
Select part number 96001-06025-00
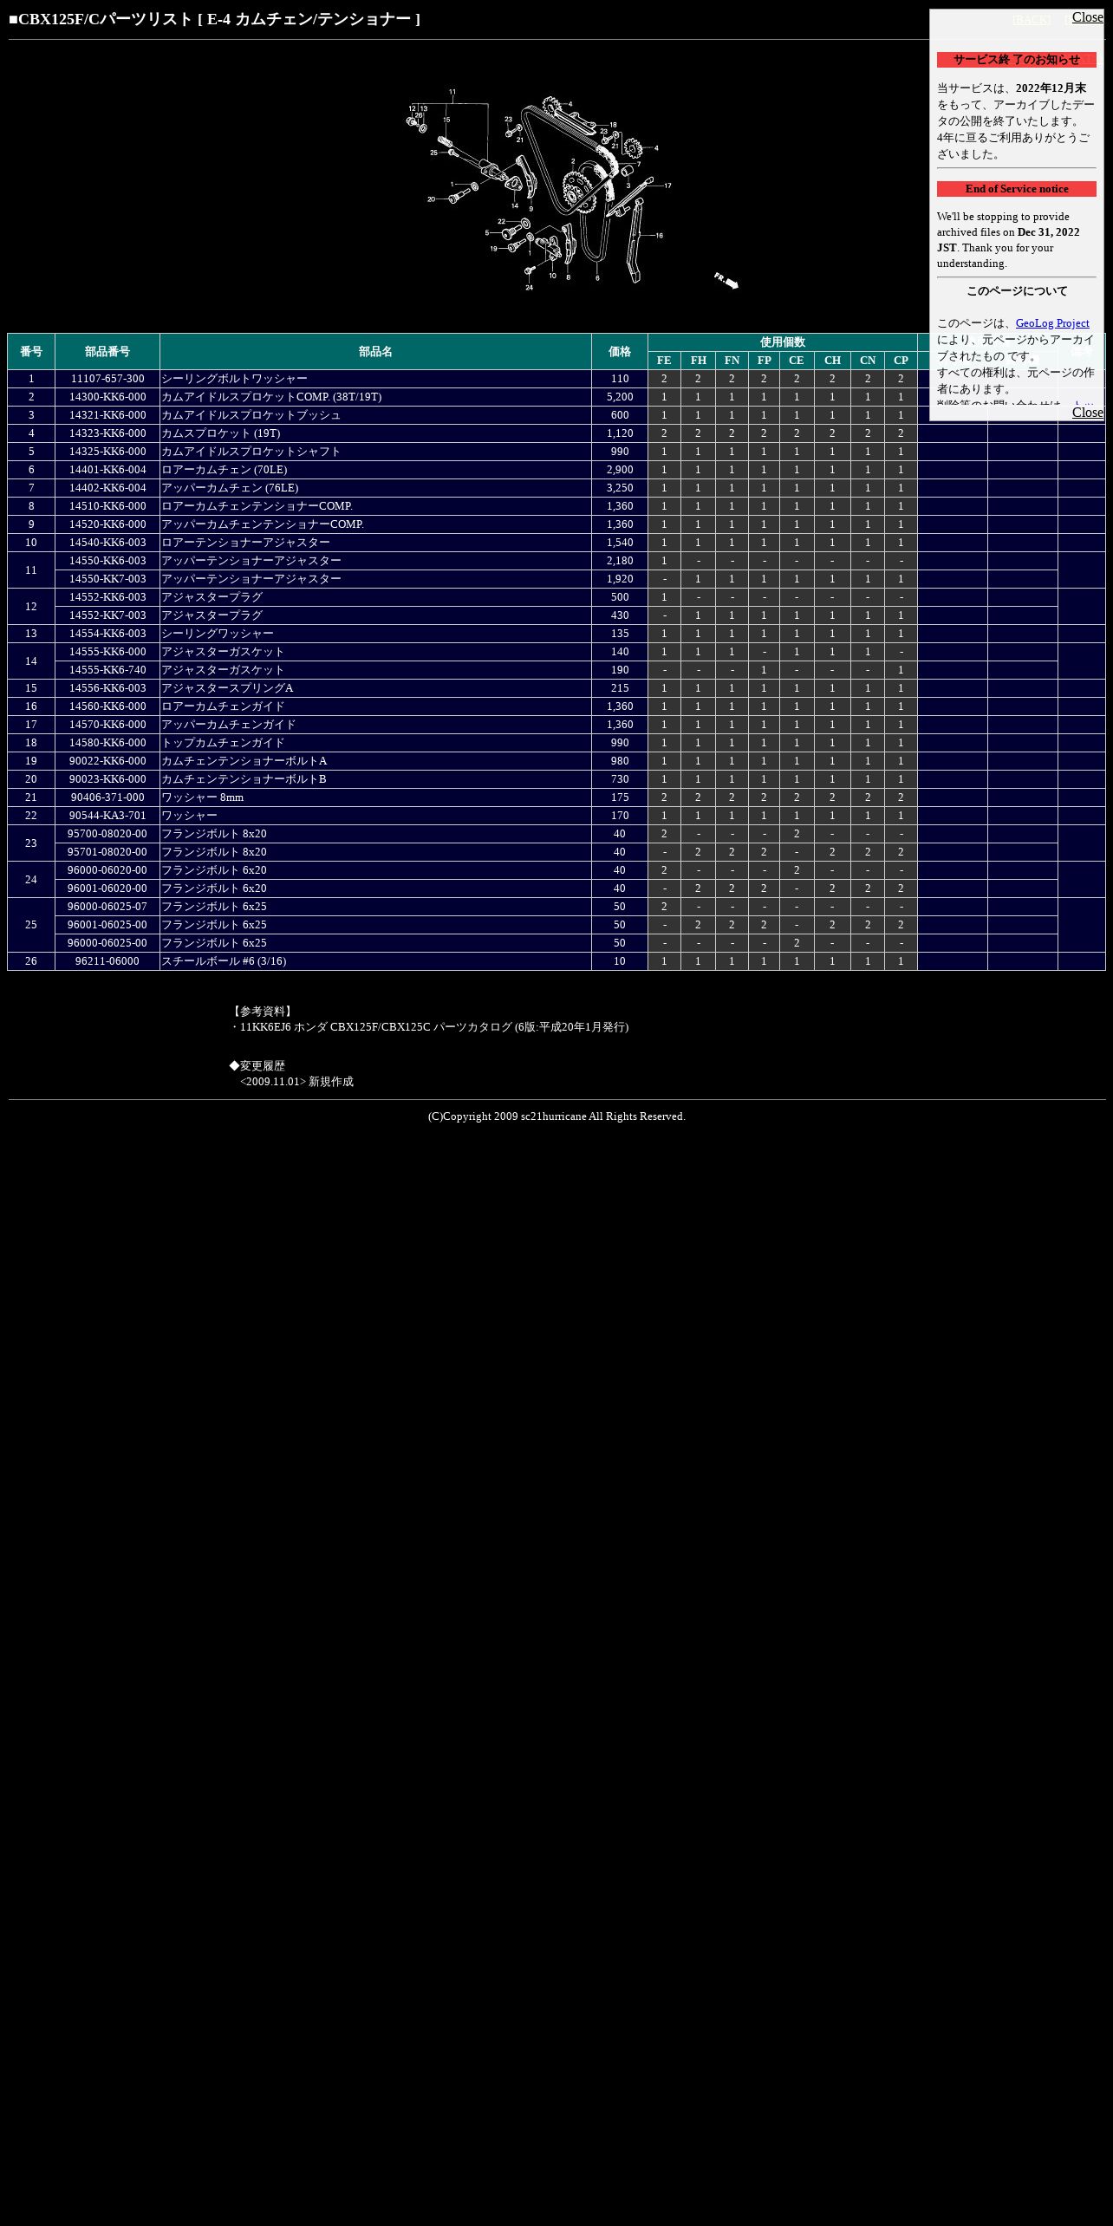point(107,925)
